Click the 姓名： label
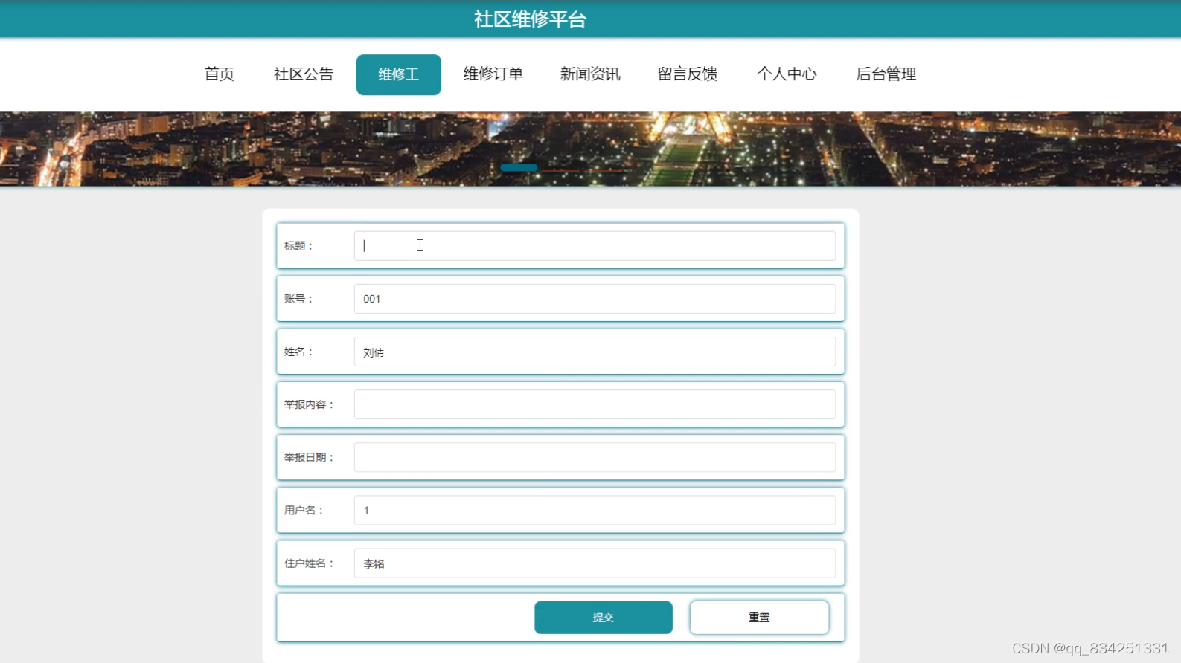1181x663 pixels. [x=299, y=352]
